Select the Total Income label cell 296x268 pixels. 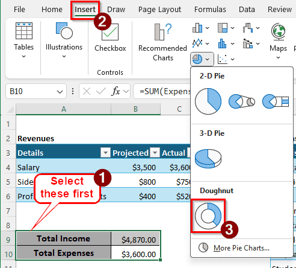[x=64, y=238]
